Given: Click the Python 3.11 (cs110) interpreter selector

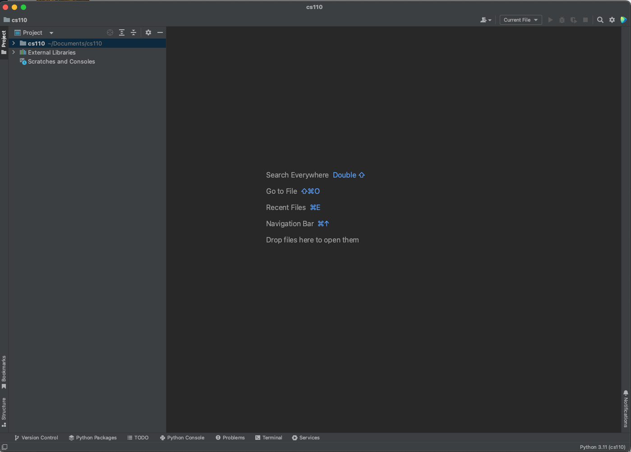Looking at the screenshot, I should (602, 447).
